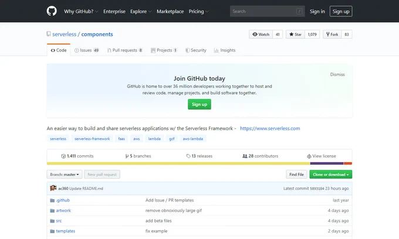The height and width of the screenshot is (239, 399).
Task: Select the faas topic tag
Action: point(121,139)
